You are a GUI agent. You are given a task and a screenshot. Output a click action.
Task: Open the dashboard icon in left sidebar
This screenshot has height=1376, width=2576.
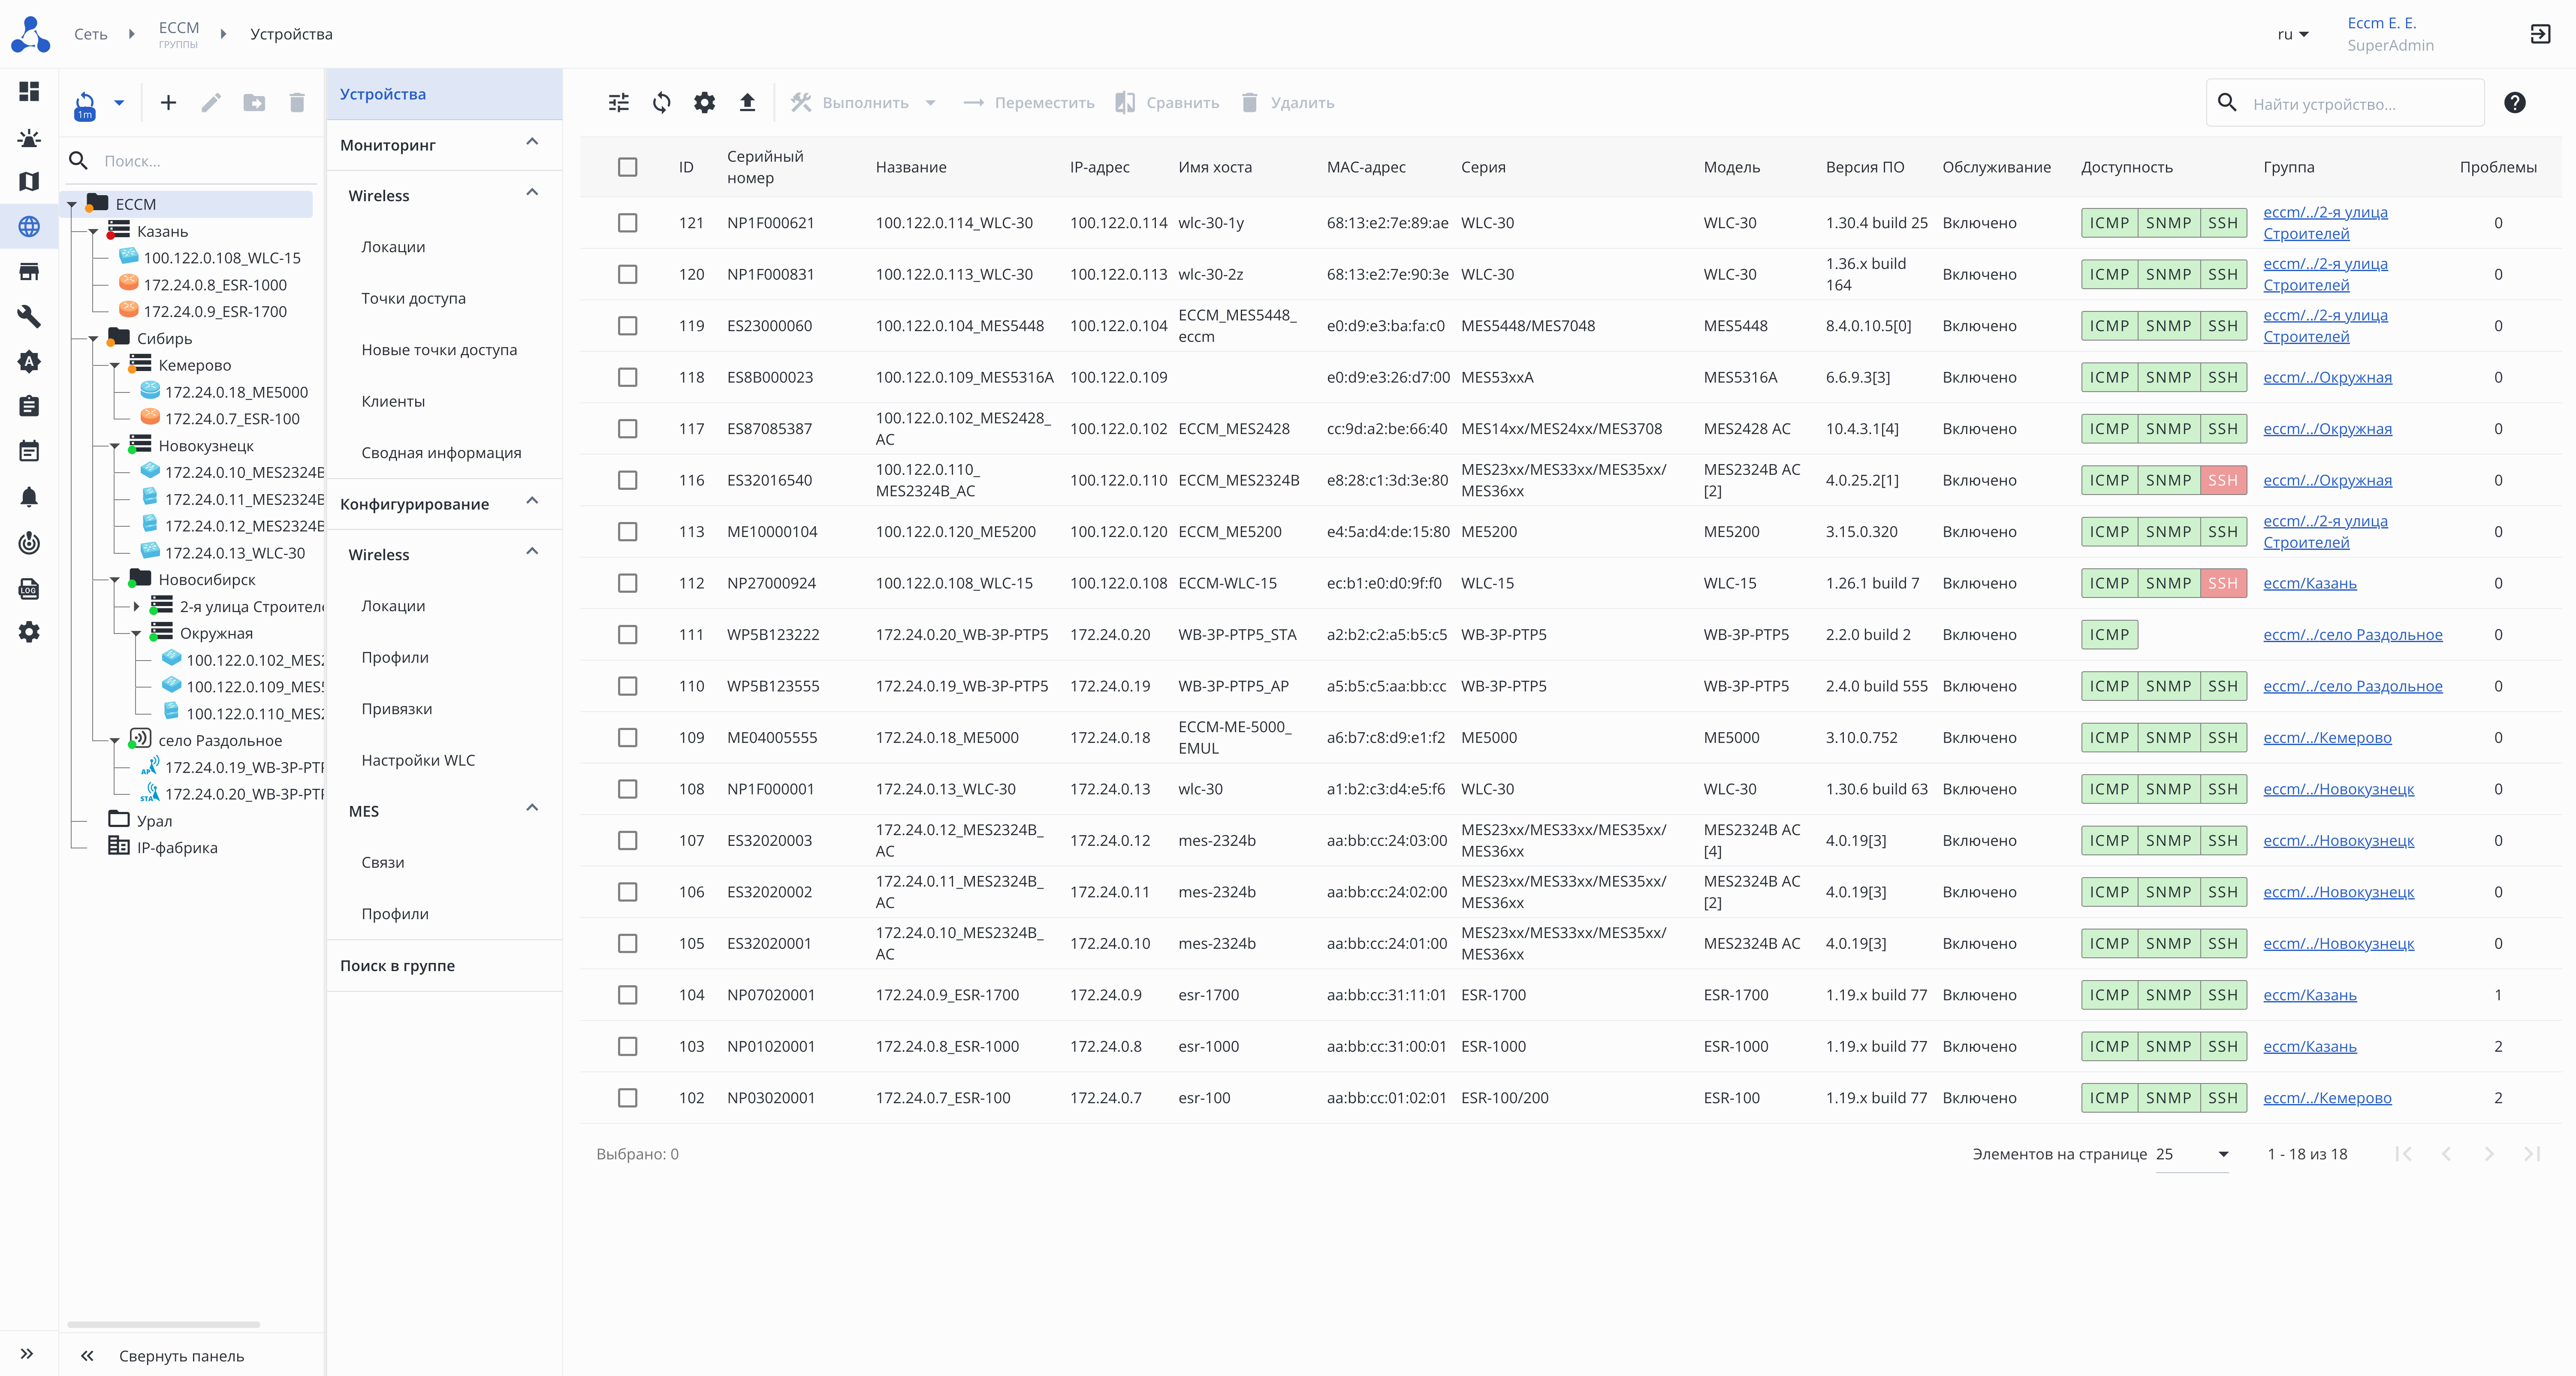pos(29,92)
